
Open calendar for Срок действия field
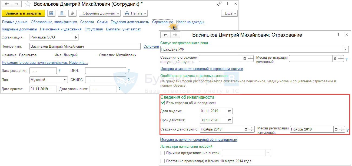tap(230, 120)
